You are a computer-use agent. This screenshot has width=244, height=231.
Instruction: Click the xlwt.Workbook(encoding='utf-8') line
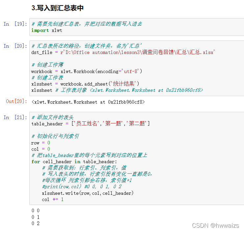[87, 71]
